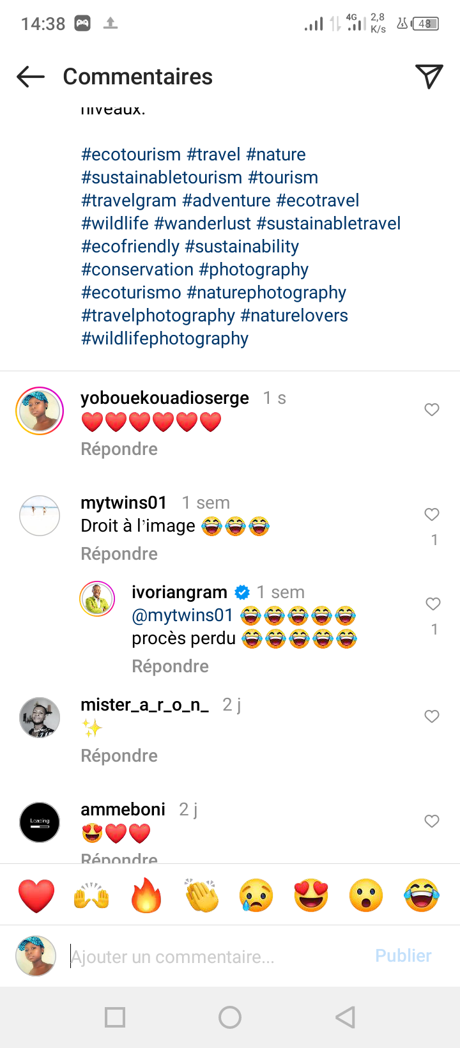Insert the red heart quick emoji
The height and width of the screenshot is (1048, 460).
(36, 895)
